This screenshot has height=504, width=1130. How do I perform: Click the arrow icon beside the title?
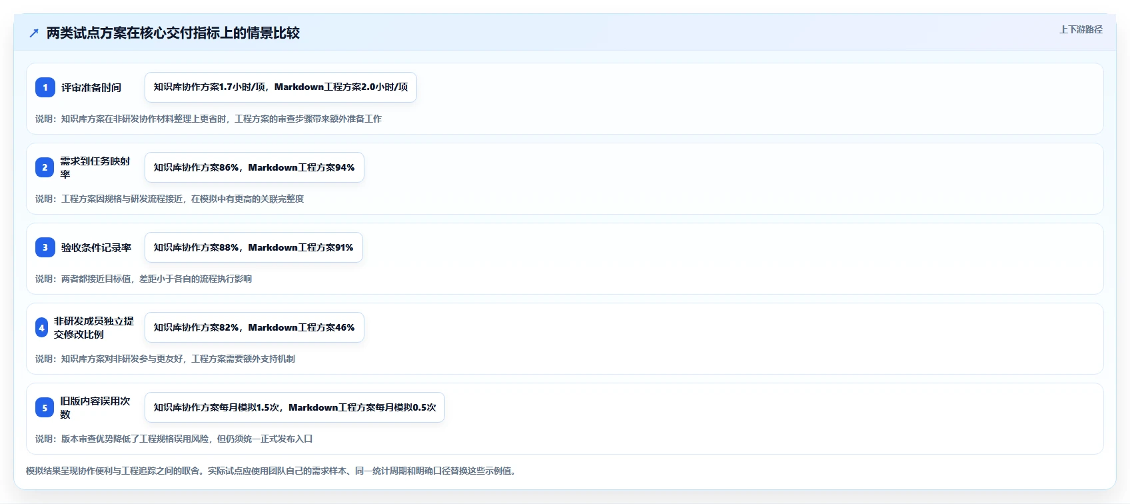pyautogui.click(x=34, y=33)
